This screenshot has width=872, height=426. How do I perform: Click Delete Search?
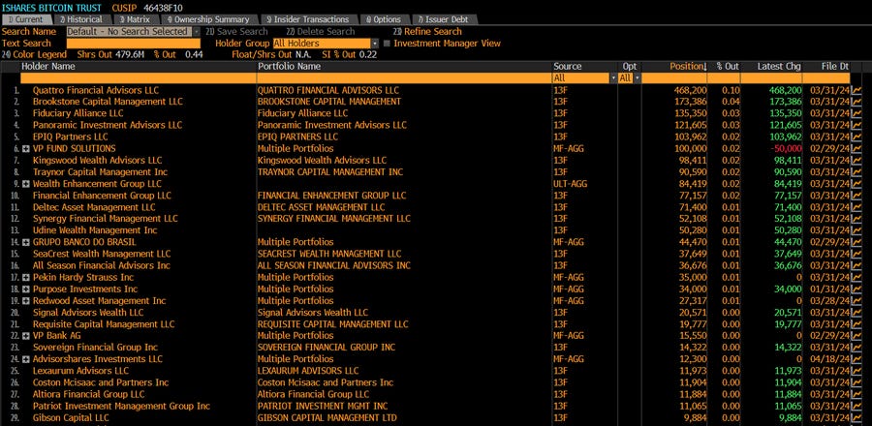coord(321,32)
